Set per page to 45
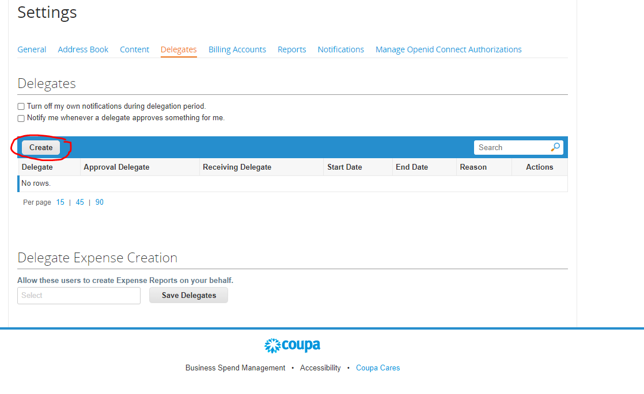The image size is (644, 394). [x=80, y=202]
